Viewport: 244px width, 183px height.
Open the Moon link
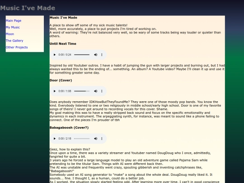tap(10, 34)
